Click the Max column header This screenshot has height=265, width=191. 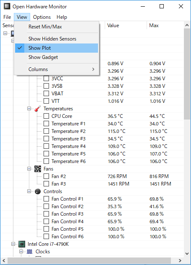coord(165,25)
